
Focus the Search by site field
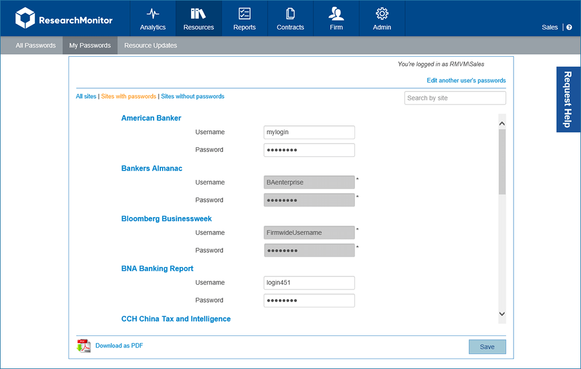pyautogui.click(x=455, y=98)
